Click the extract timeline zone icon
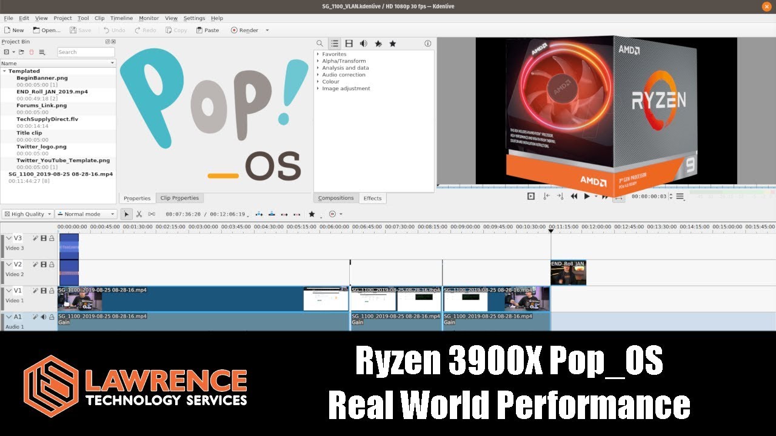 (284, 214)
